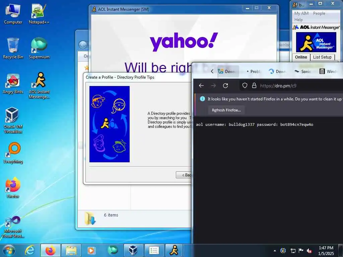Image resolution: width=343 pixels, height=257 pixels.
Task: Open Windows Explorer from the taskbar
Action: [x=71, y=250]
